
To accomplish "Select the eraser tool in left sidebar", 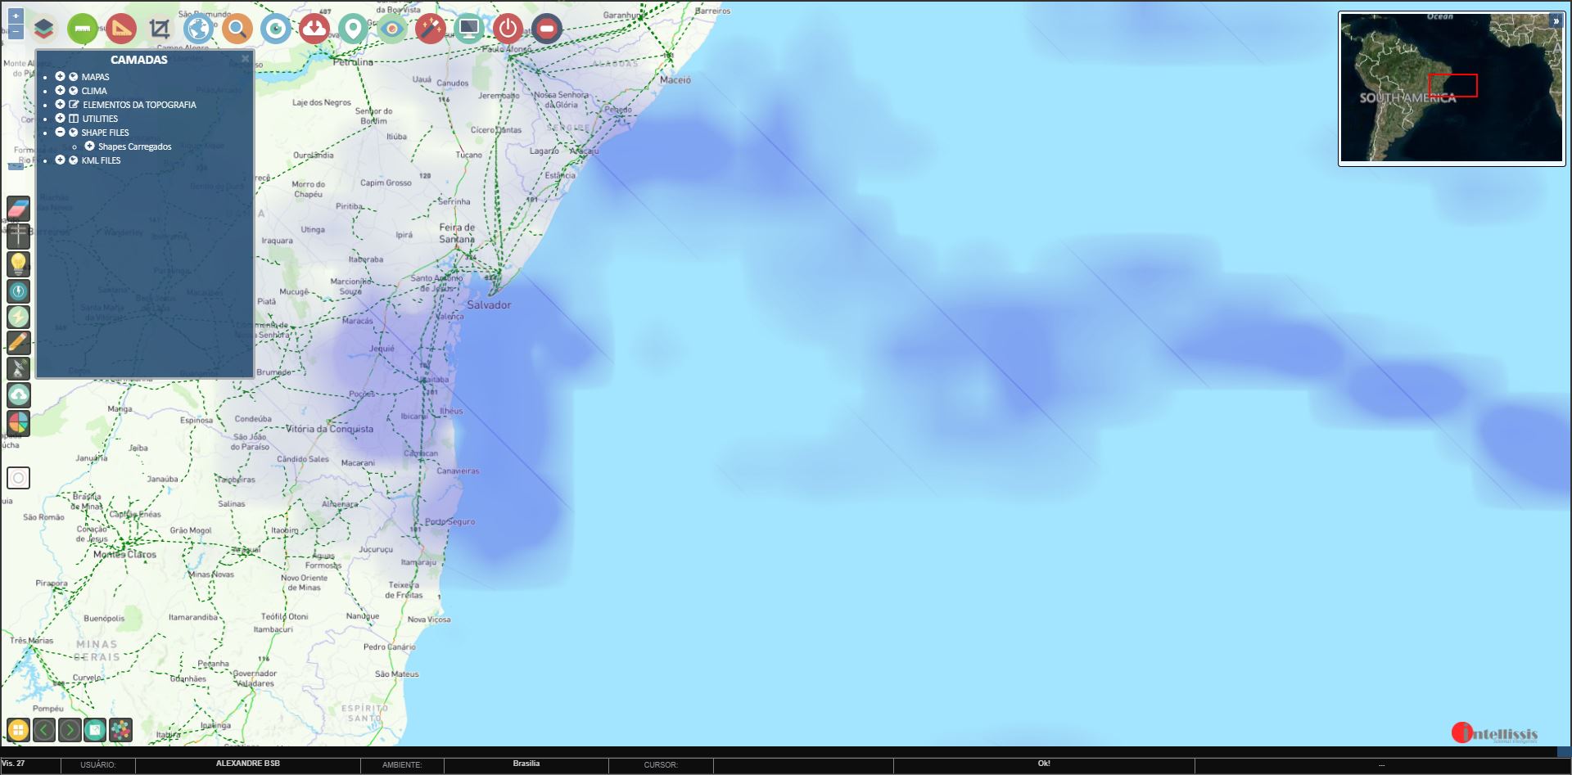I will tap(18, 210).
